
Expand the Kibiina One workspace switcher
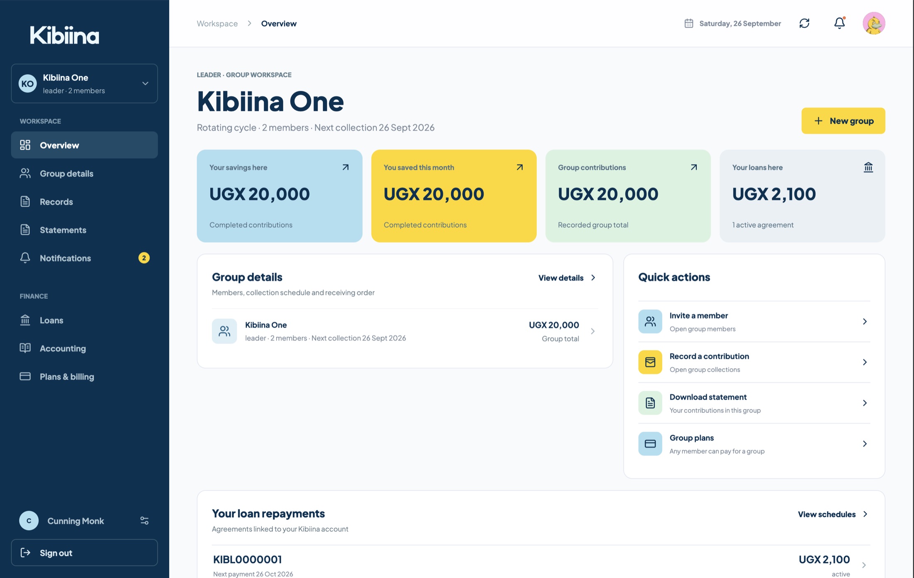[x=84, y=83]
